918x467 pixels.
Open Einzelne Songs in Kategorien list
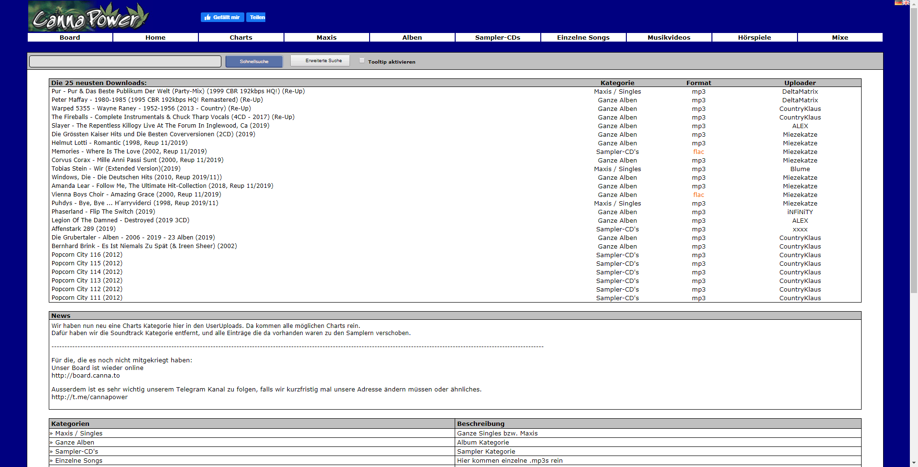(78, 461)
